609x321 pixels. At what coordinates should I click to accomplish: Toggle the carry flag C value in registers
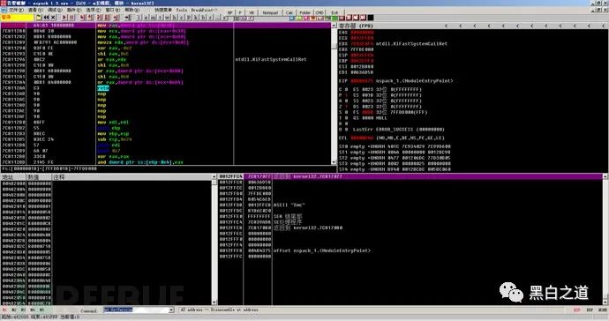[347, 89]
